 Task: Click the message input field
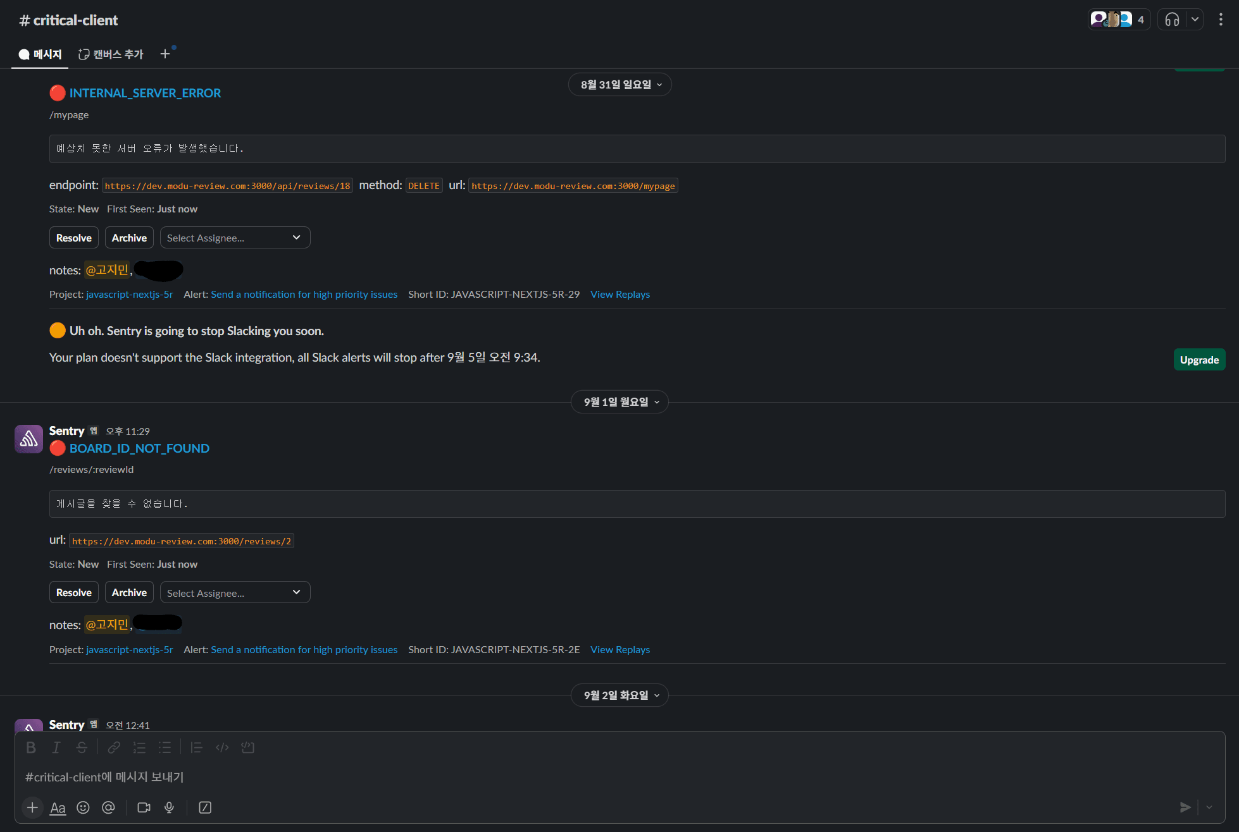pos(570,777)
